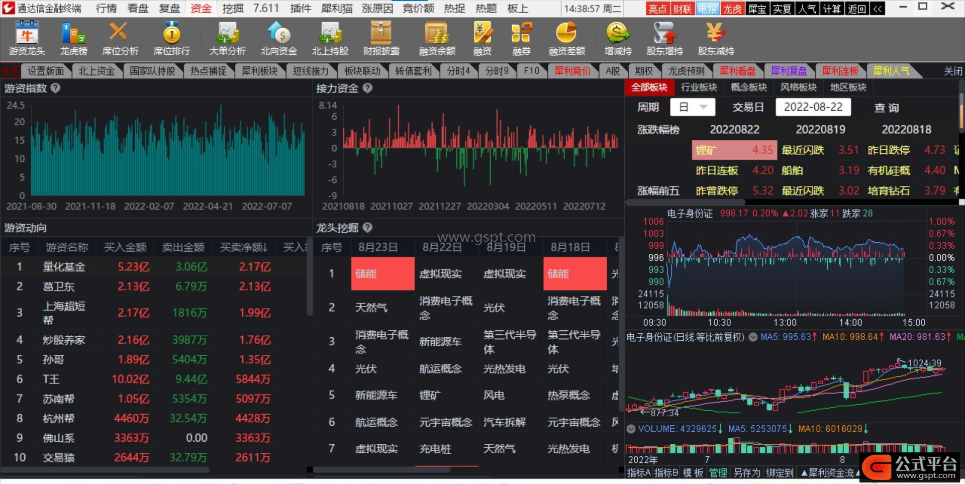
Task: Select the 地区板块 tab
Action: pos(848,87)
